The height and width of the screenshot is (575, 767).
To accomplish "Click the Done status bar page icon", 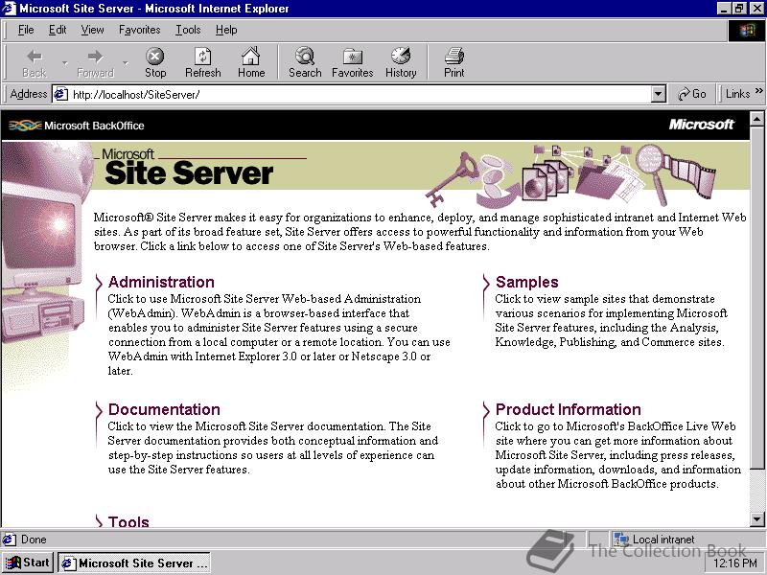I will coord(10,540).
